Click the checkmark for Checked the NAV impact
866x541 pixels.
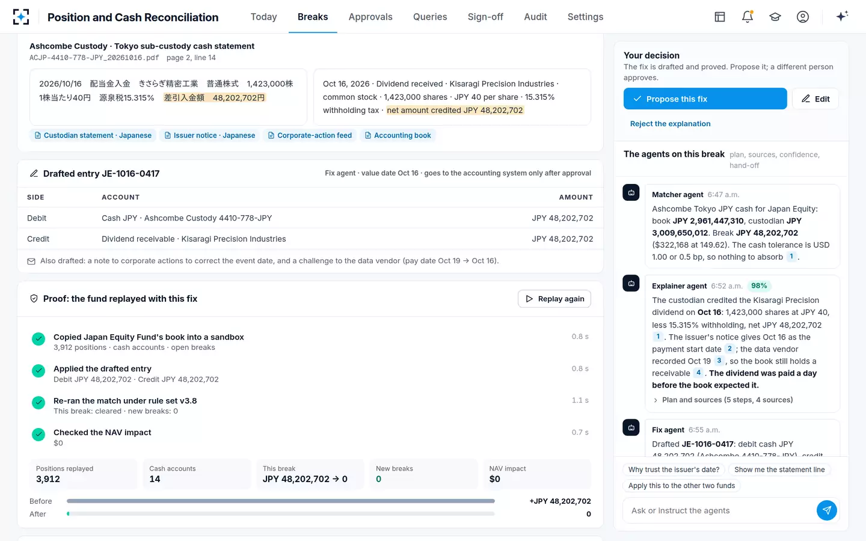pos(38,435)
